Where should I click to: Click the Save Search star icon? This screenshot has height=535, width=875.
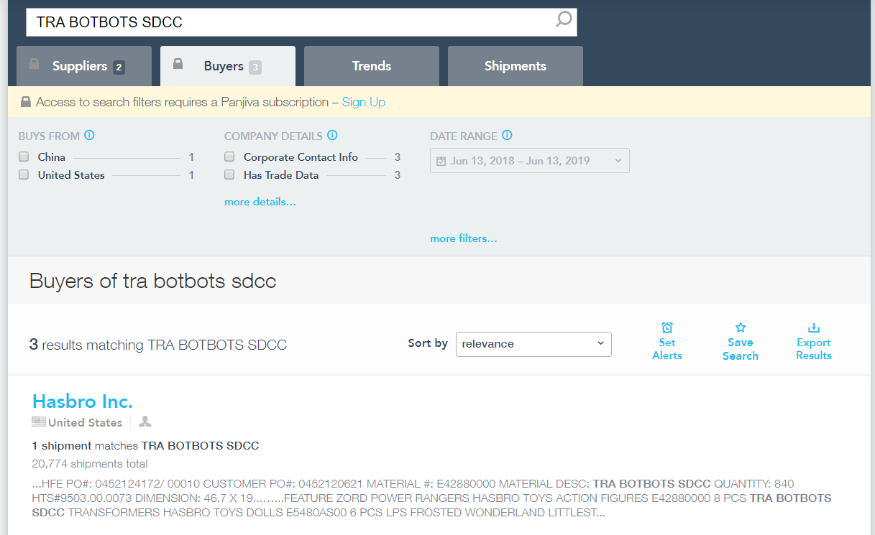741,328
